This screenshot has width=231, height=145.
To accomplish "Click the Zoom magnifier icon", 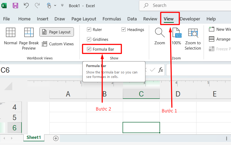I will pyautogui.click(x=160, y=36).
